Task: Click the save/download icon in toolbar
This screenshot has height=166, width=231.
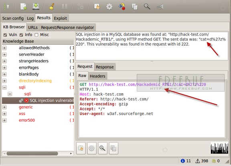Action: [36, 7]
